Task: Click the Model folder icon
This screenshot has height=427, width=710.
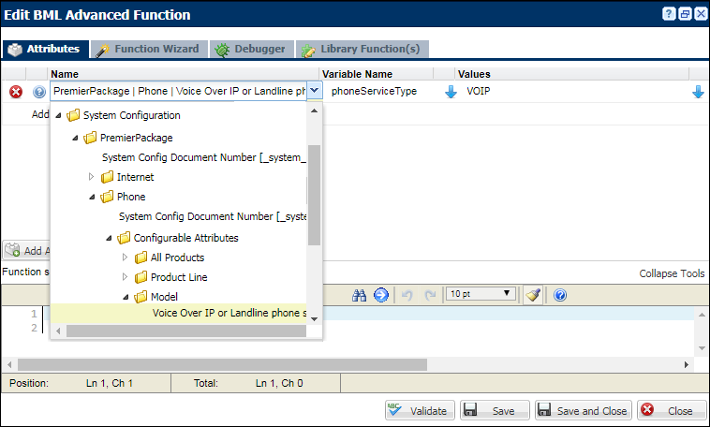Action: [x=141, y=297]
